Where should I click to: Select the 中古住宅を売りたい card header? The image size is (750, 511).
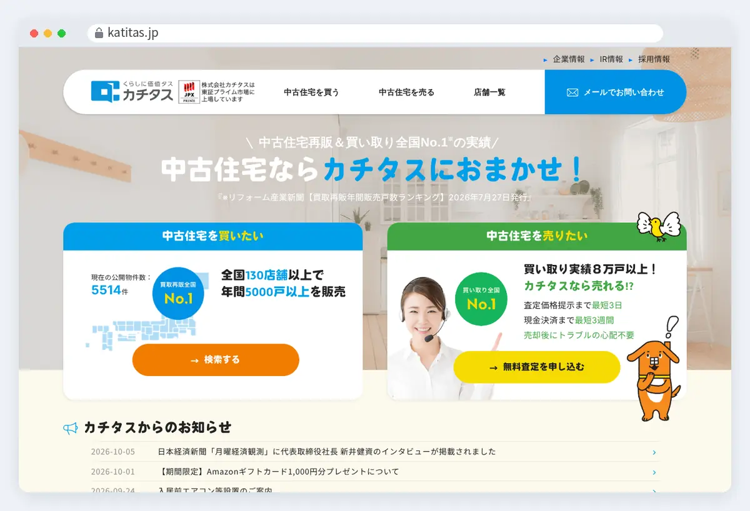537,236
